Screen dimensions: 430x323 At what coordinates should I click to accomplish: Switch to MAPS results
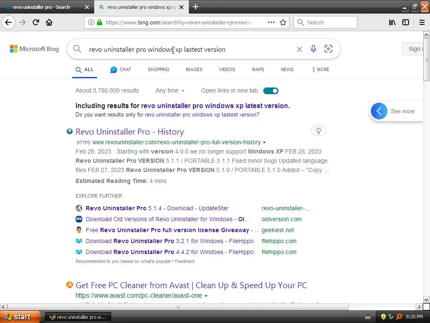(258, 69)
